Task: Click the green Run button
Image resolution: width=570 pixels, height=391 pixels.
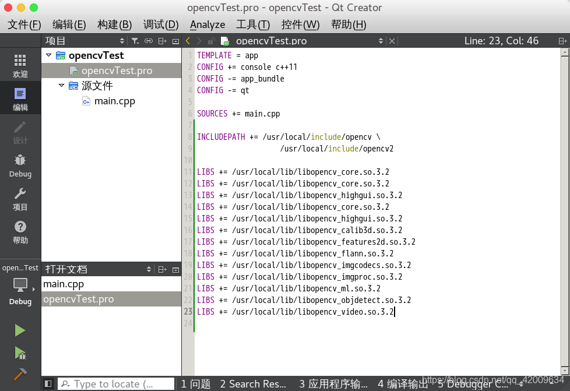Action: point(20,330)
